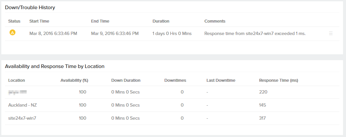346x137 pixels.
Task: Sort by Availability (%) column header
Action: pyautogui.click(x=74, y=80)
